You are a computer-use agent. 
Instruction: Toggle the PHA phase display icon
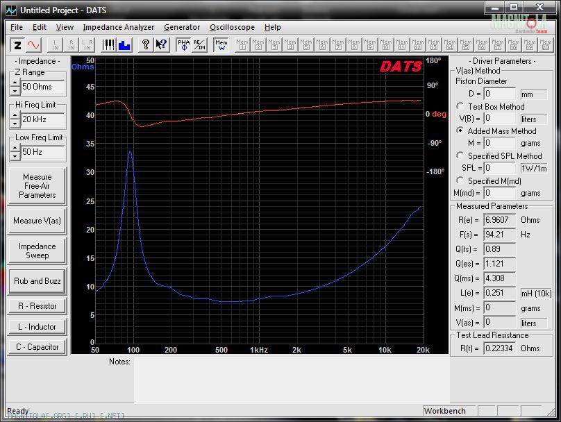click(183, 45)
